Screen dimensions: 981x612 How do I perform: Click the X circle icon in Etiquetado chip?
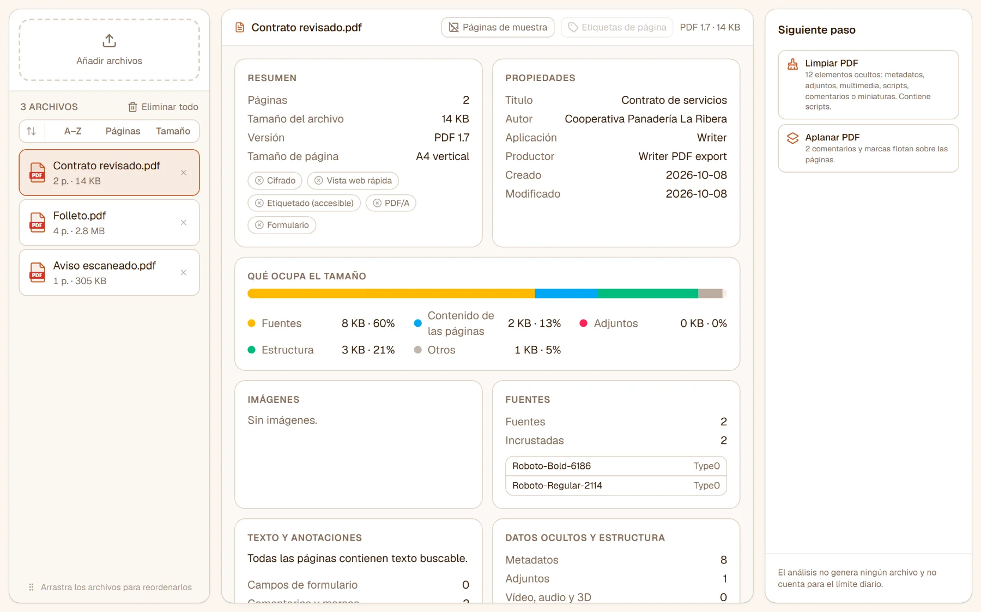[x=259, y=203]
